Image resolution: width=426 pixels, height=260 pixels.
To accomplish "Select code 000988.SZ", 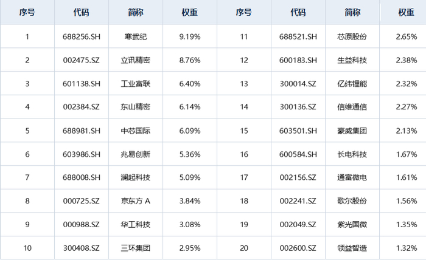I will [81, 225].
